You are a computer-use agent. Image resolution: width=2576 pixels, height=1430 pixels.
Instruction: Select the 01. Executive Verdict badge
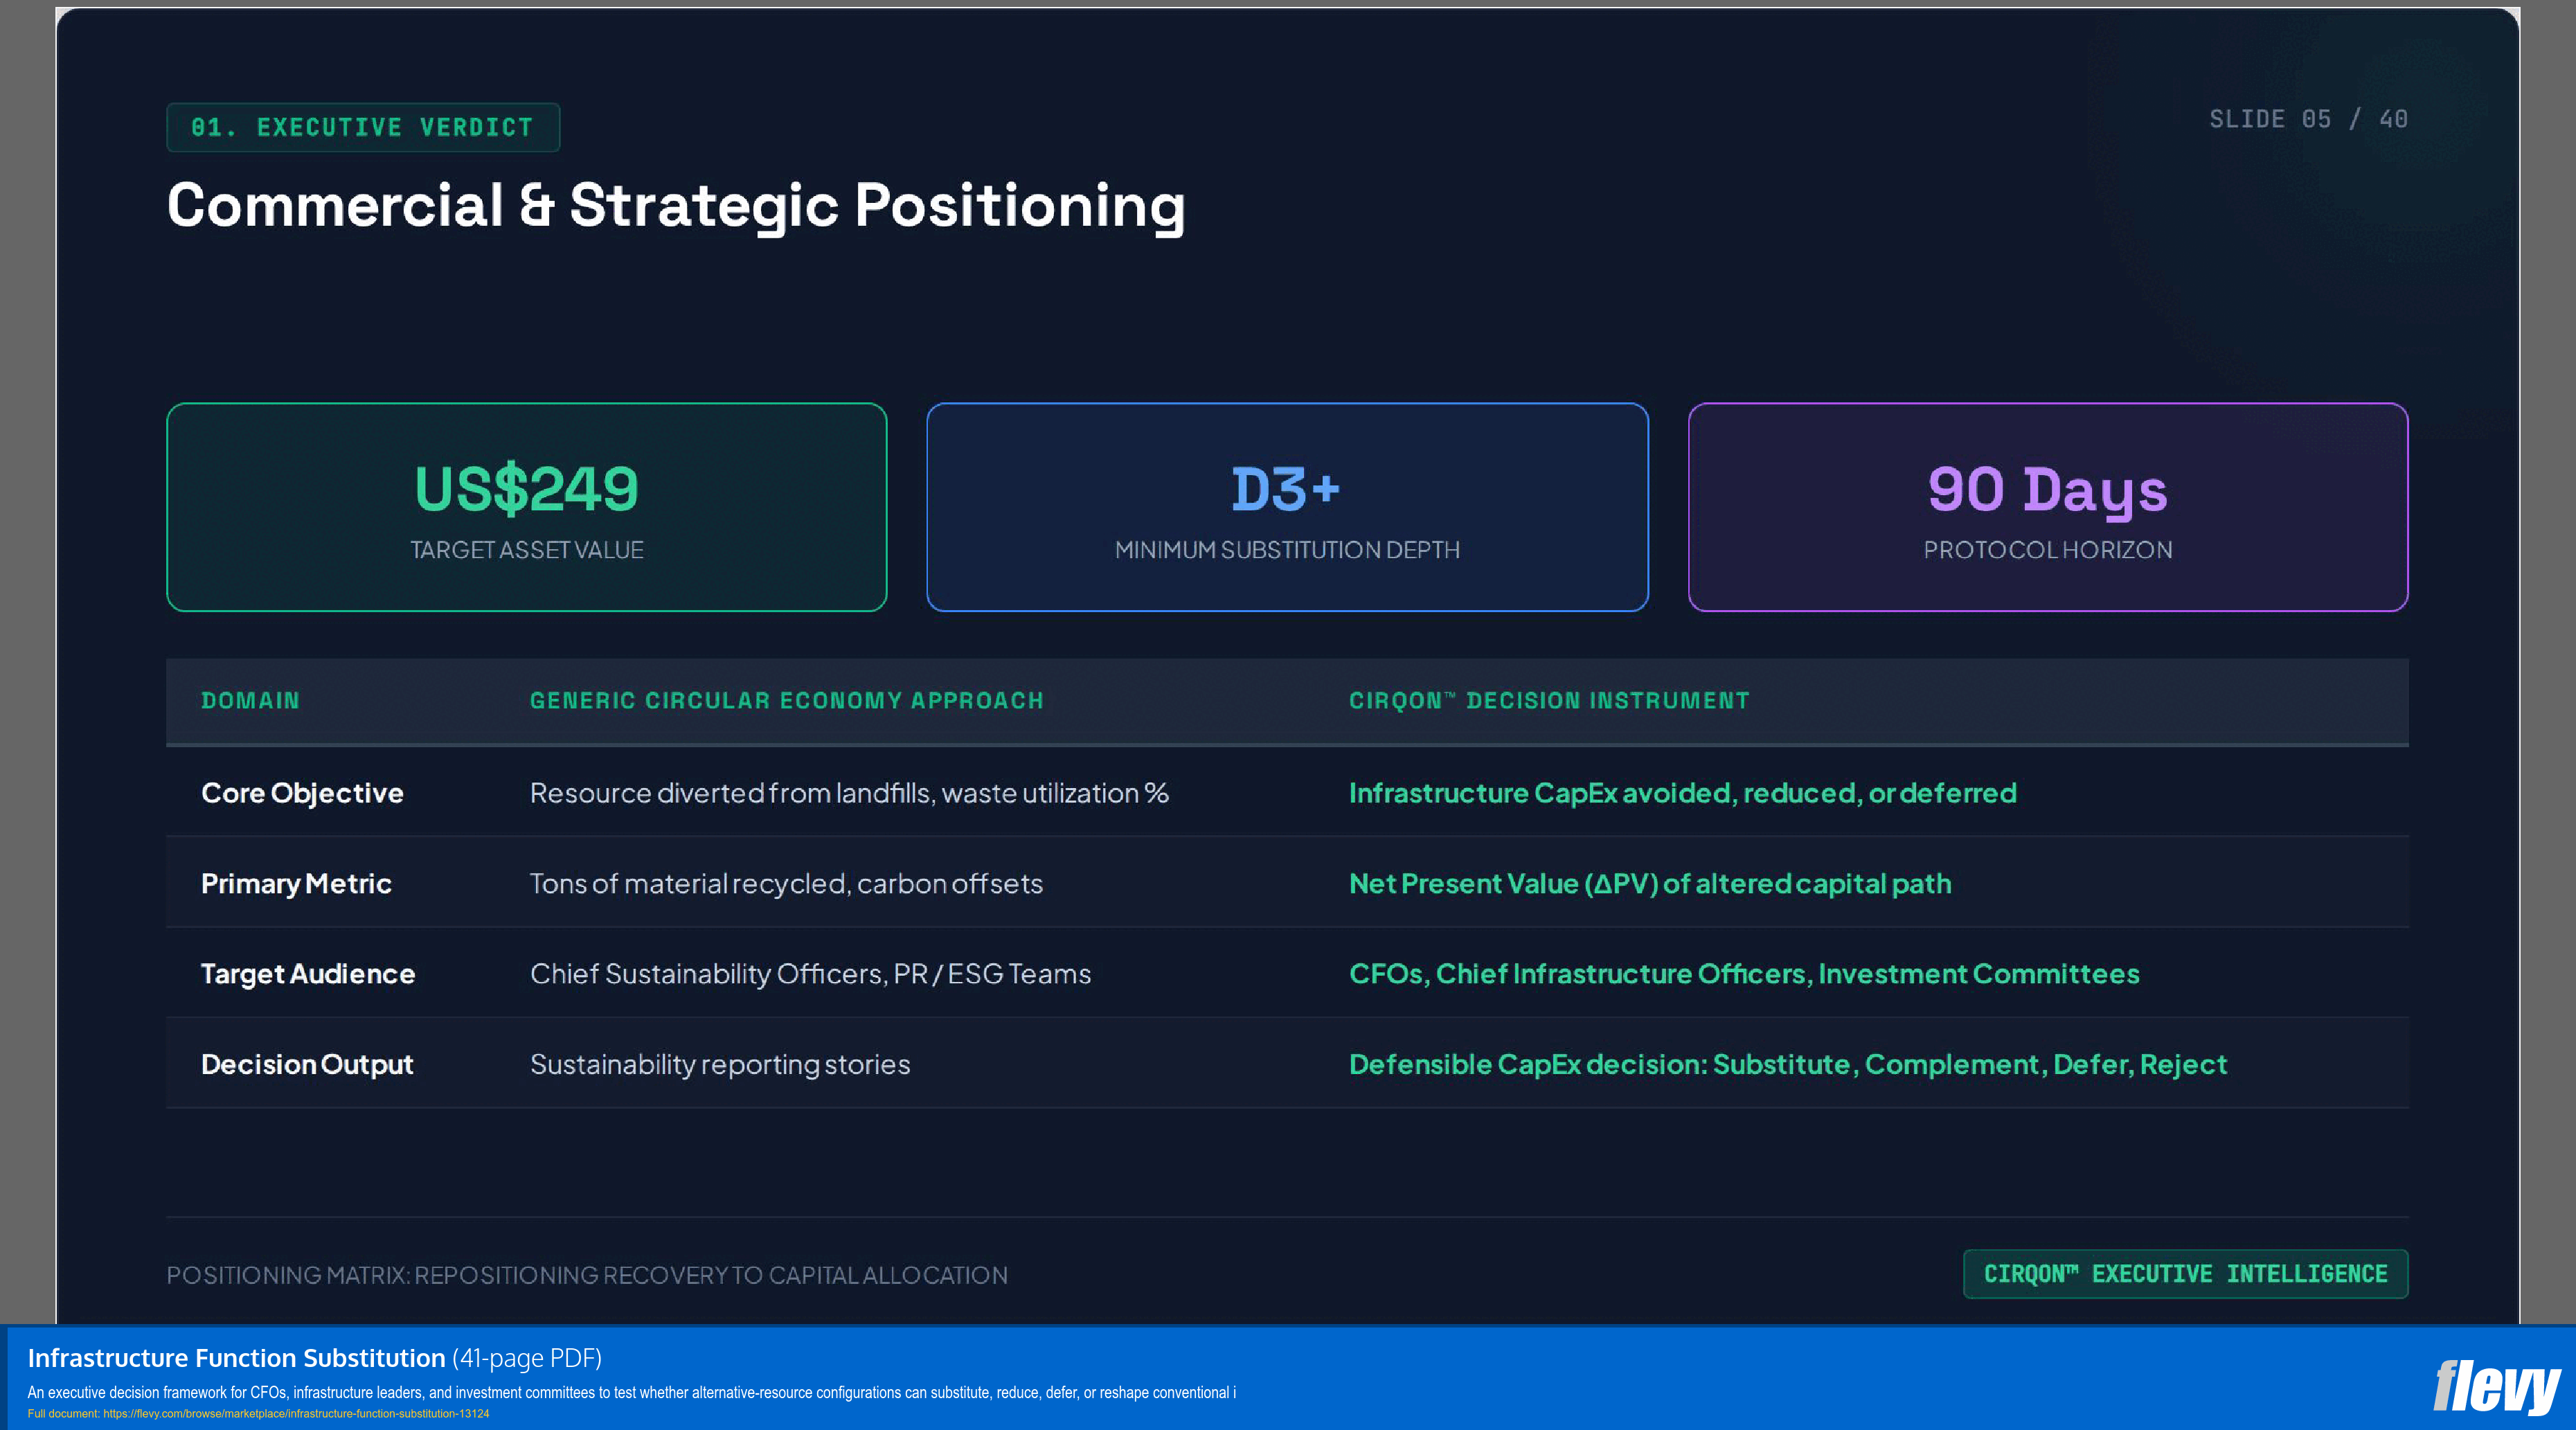363,127
